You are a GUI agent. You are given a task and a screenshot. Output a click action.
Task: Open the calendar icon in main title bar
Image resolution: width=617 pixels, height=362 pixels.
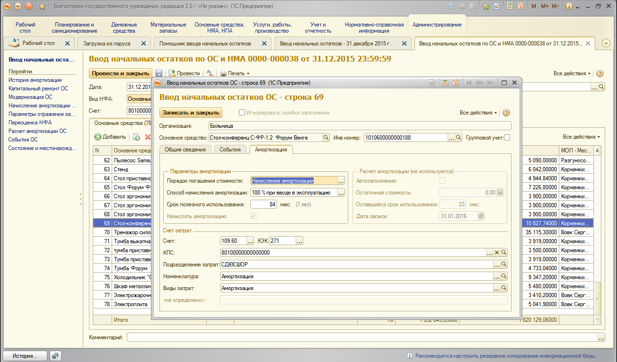click(x=520, y=6)
